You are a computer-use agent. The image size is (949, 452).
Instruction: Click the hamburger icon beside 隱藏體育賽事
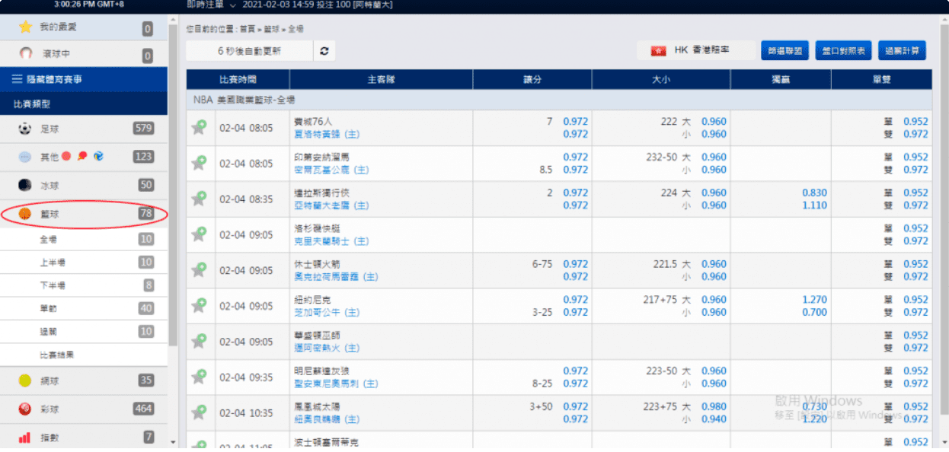point(18,79)
